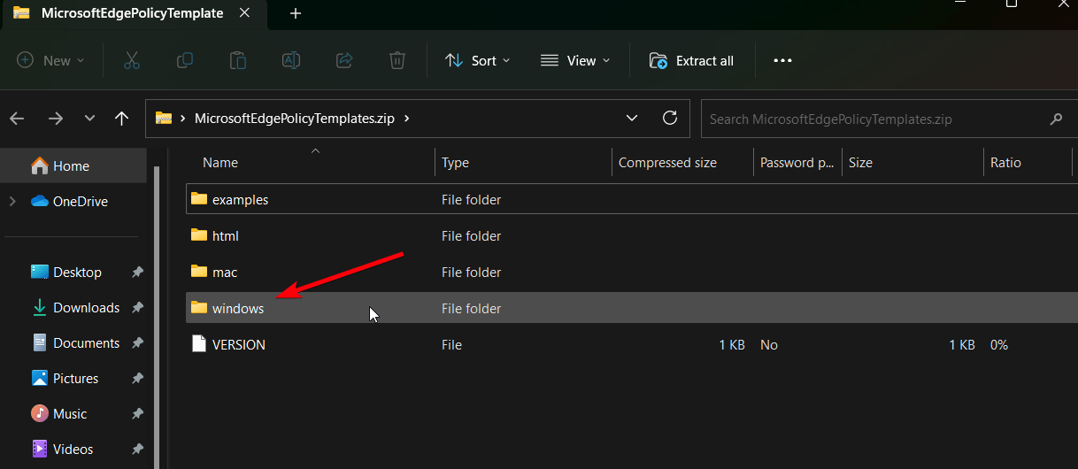Screen dimensions: 1078x469
Task: Unpin Music using its pin icon
Action: coord(137,414)
